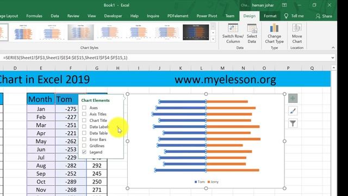Screen dimensions: 348x196
Task: Select cell with value 292
Action: click(x=97, y=166)
